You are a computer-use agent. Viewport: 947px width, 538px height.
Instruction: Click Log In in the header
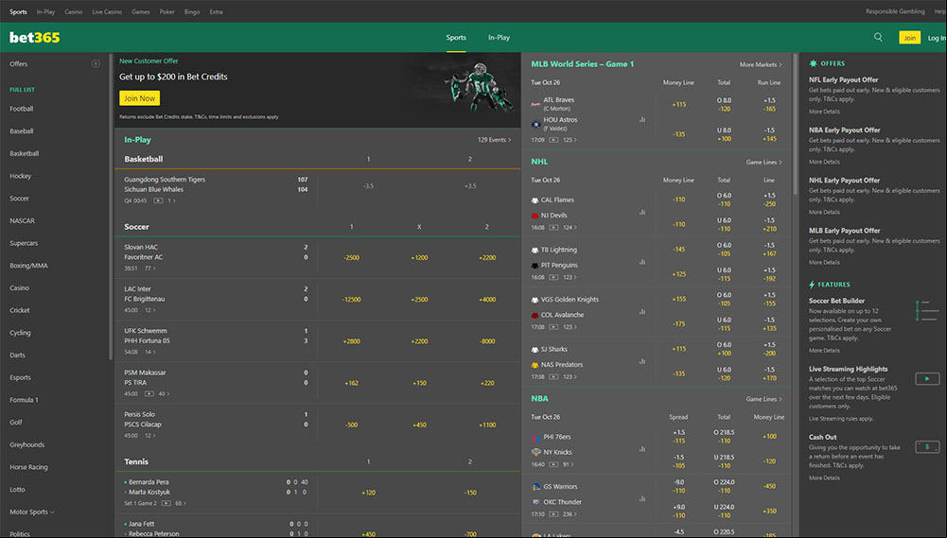coord(937,38)
